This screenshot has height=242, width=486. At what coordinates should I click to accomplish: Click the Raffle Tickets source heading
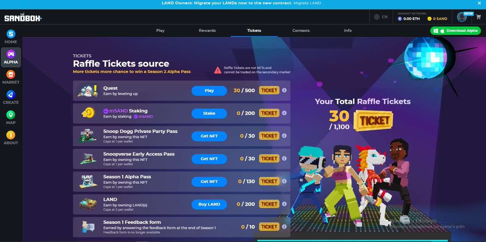pyautogui.click(x=121, y=64)
